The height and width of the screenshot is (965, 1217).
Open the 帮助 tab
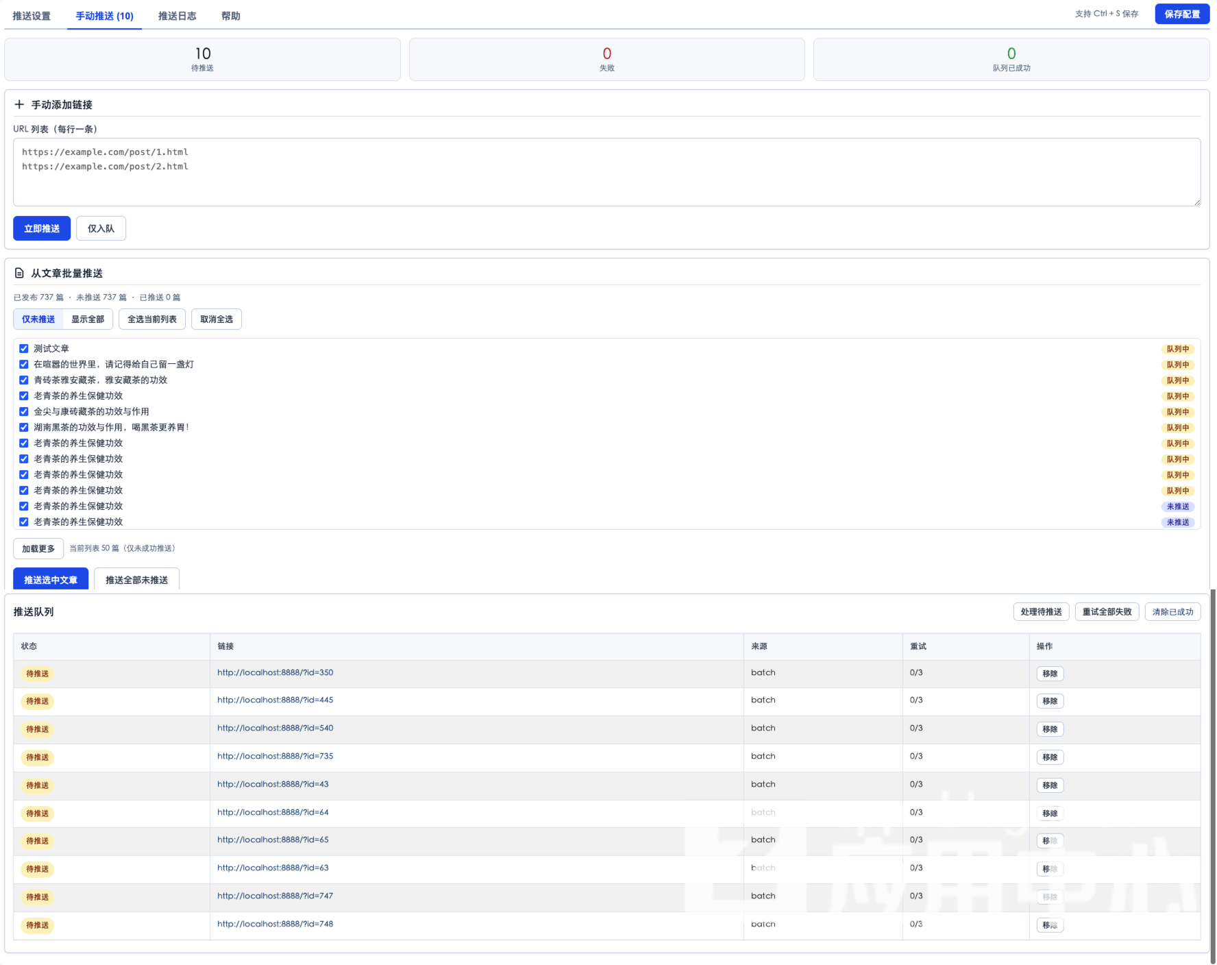pos(231,16)
